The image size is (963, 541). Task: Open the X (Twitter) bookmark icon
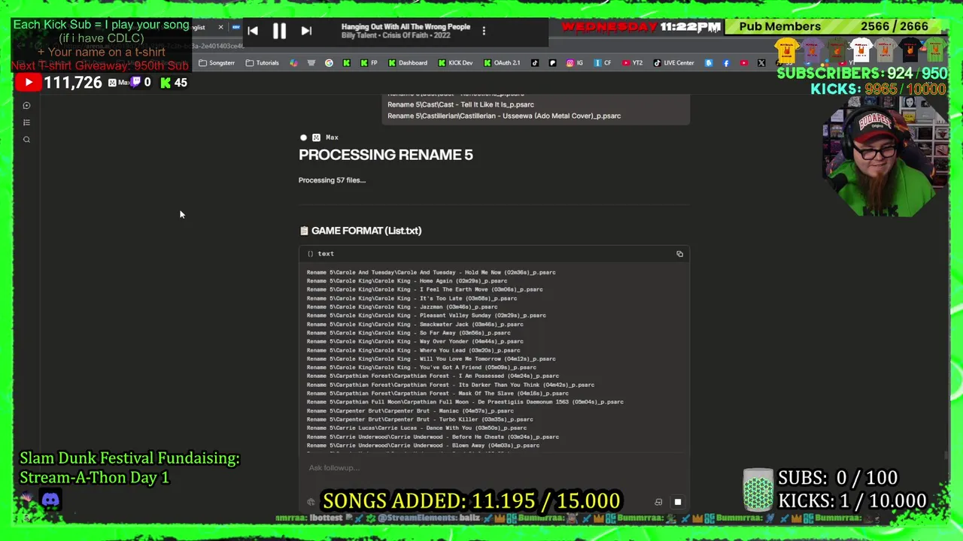tap(761, 63)
